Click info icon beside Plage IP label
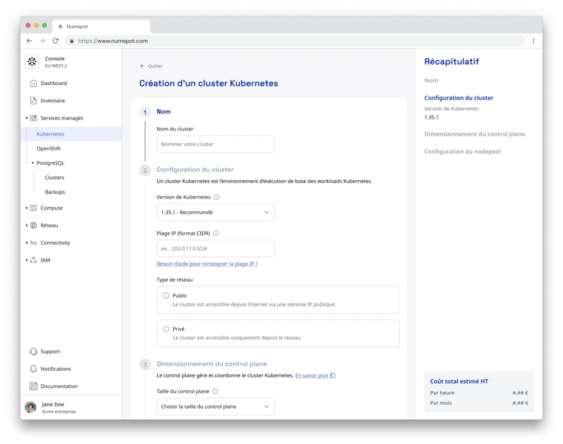Viewport: 563px width, 444px height. [x=216, y=234]
